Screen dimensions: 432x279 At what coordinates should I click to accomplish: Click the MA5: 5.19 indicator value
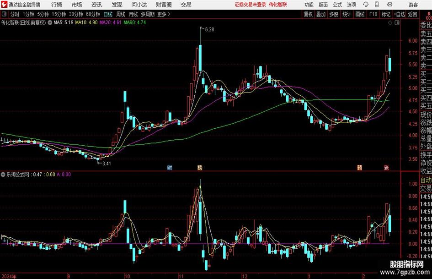[64, 22]
